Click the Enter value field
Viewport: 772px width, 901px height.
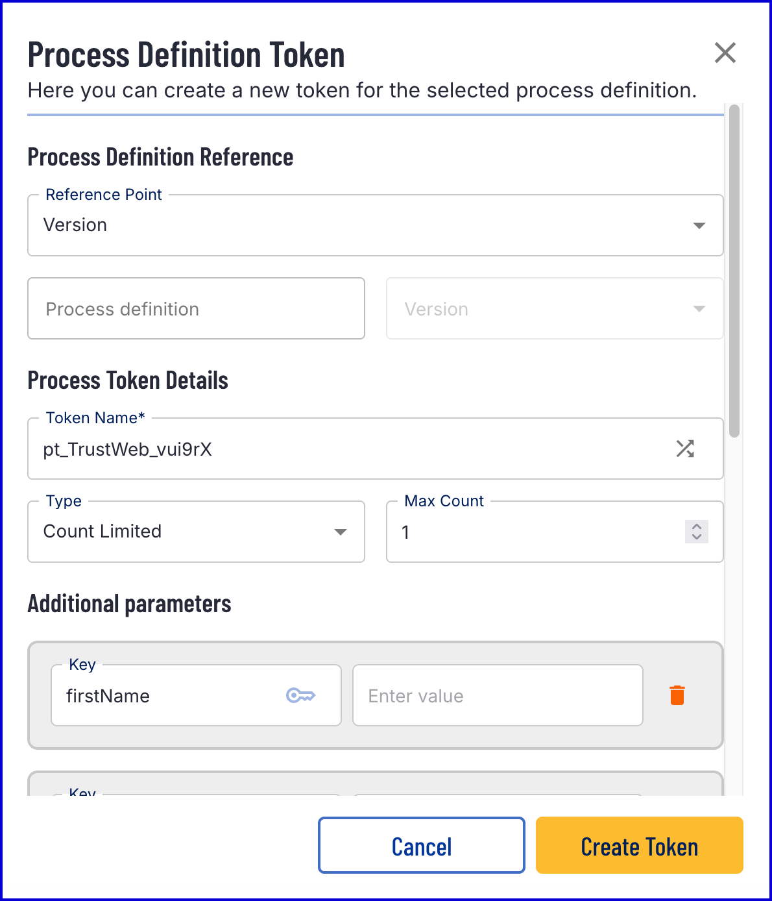click(x=497, y=696)
